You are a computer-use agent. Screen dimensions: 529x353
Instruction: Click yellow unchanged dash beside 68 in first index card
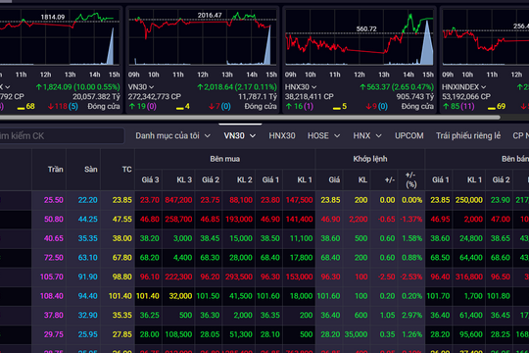tap(21, 108)
